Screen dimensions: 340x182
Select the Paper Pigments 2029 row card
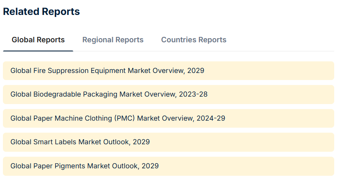168,166
